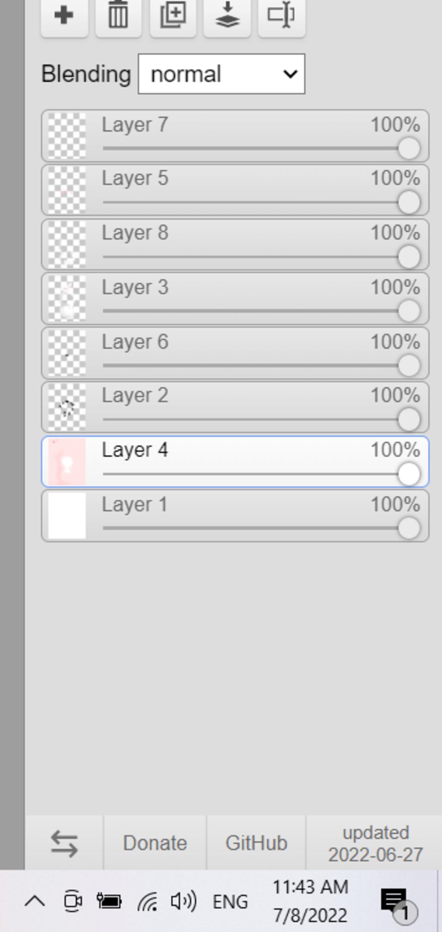Open the Donate link
The height and width of the screenshot is (932, 442).
155,843
